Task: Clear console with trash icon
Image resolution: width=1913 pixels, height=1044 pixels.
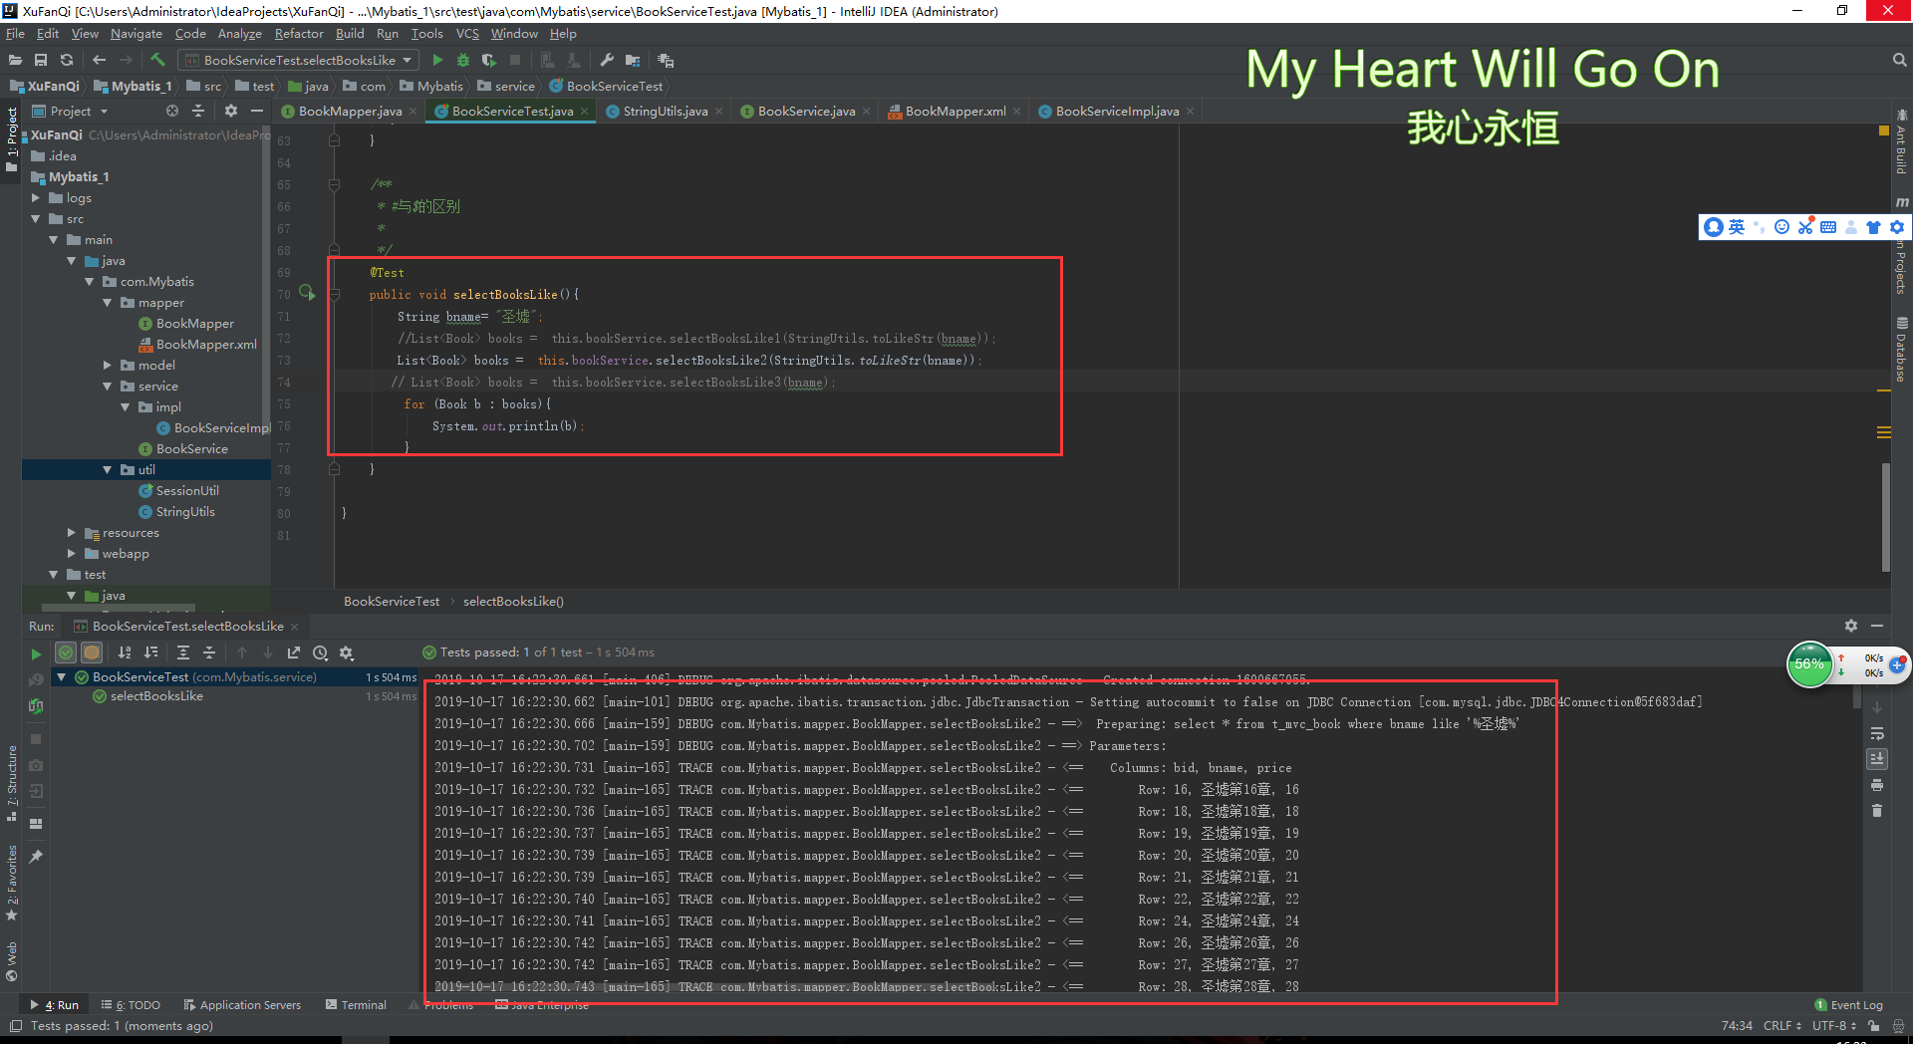Action: pos(1877,811)
